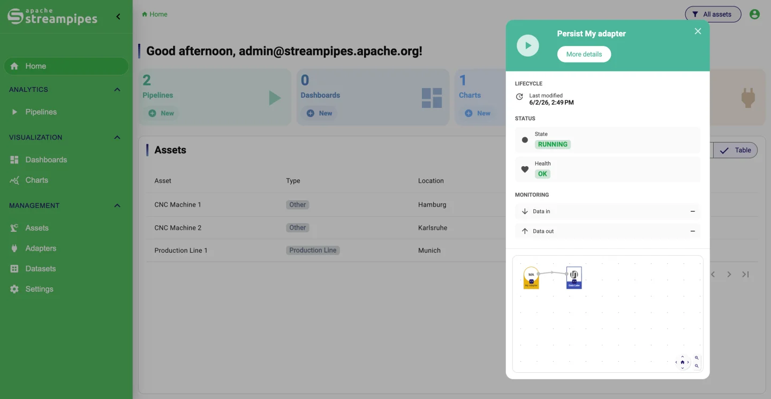
Task: Create a new dashboard
Action: click(320, 113)
